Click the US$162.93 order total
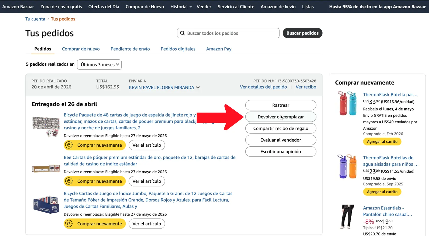 pyautogui.click(x=108, y=87)
